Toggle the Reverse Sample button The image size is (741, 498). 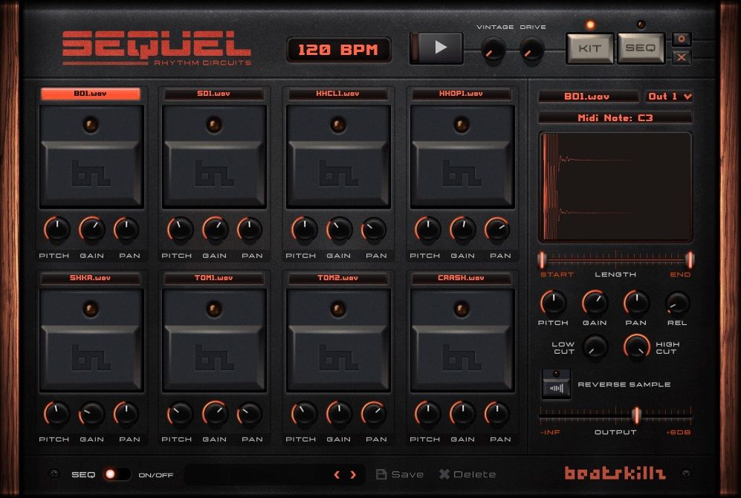pyautogui.click(x=556, y=384)
